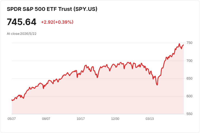Image resolution: width=200 pixels, height=133 pixels.
Task: Click the 650 y-axis label
Action: pyautogui.click(x=189, y=78)
